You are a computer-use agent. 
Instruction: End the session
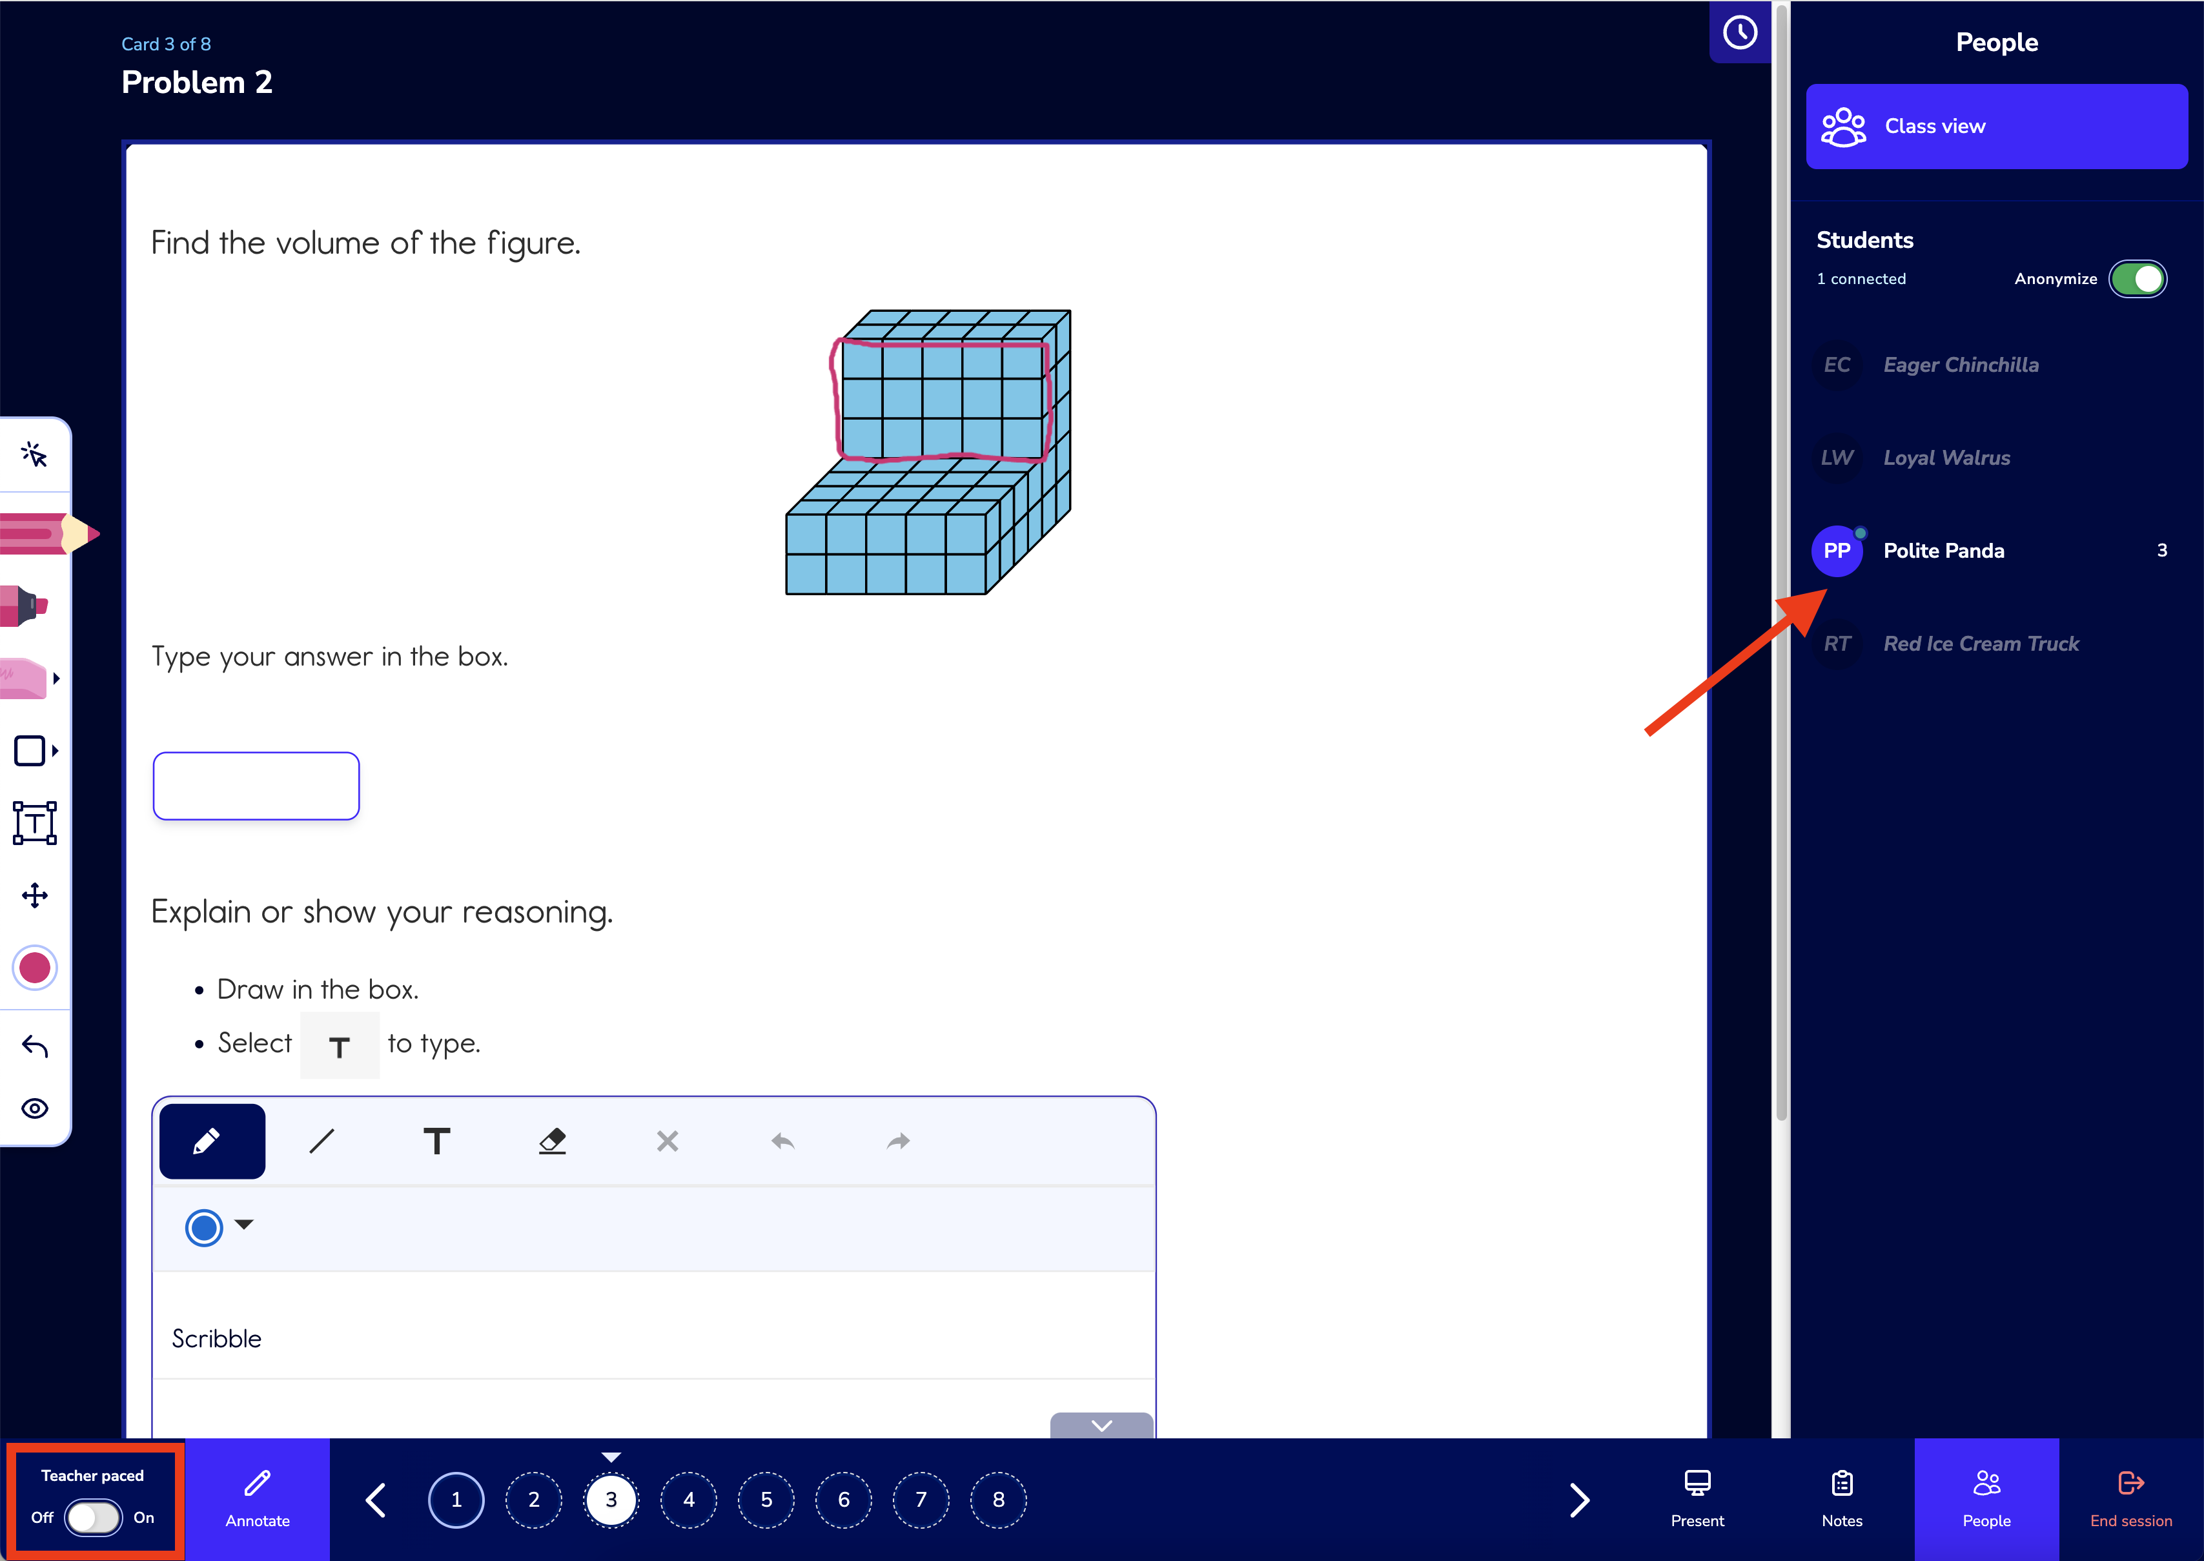pyautogui.click(x=2131, y=1500)
